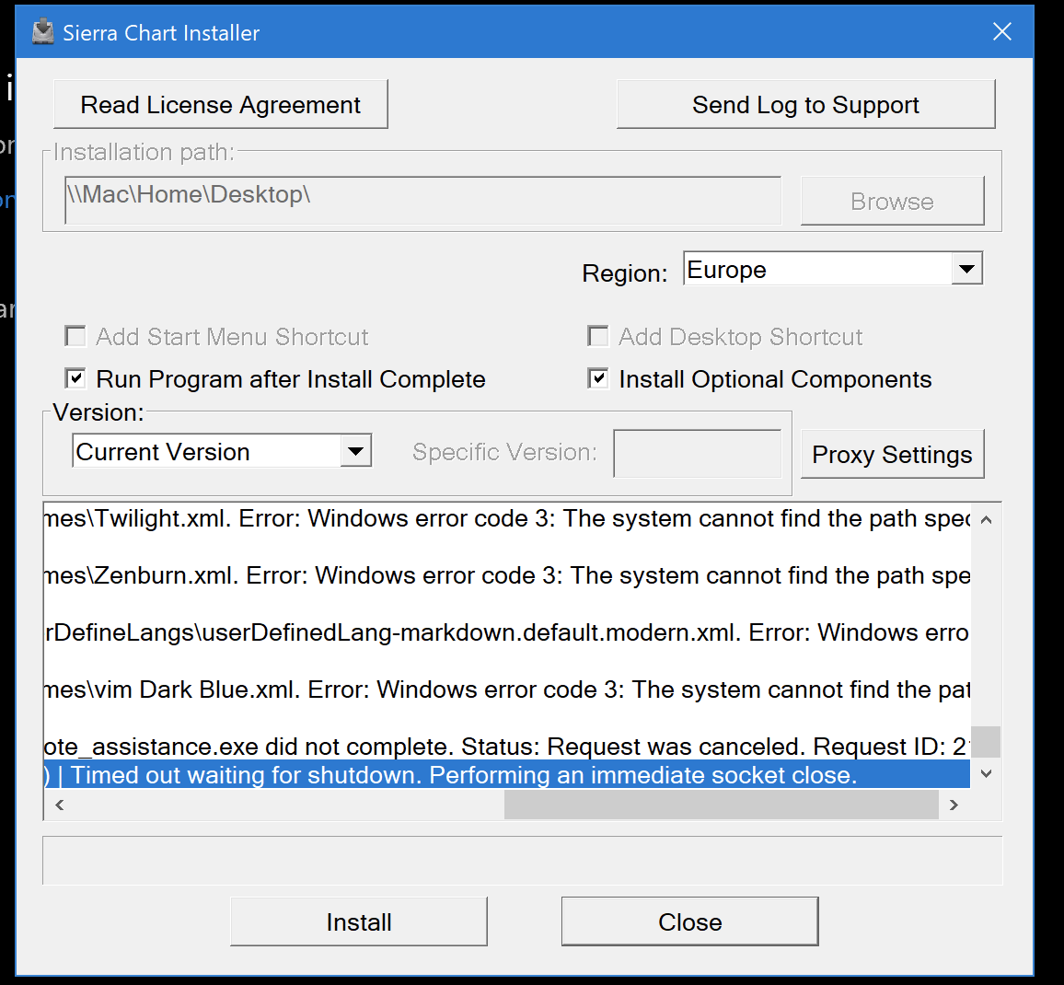Click the Specific Version input box
The image size is (1064, 985).
(x=698, y=453)
